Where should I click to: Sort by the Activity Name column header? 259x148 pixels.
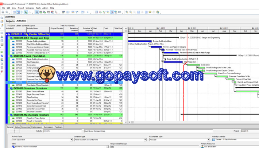[x=38, y=29]
